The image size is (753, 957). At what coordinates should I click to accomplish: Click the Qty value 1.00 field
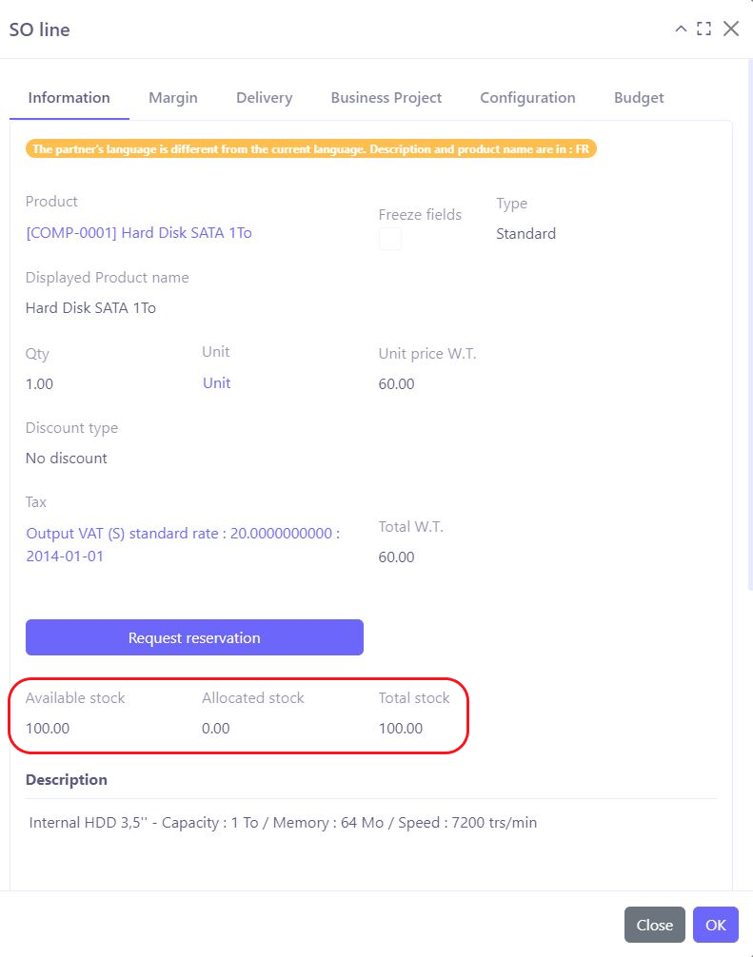pos(40,384)
